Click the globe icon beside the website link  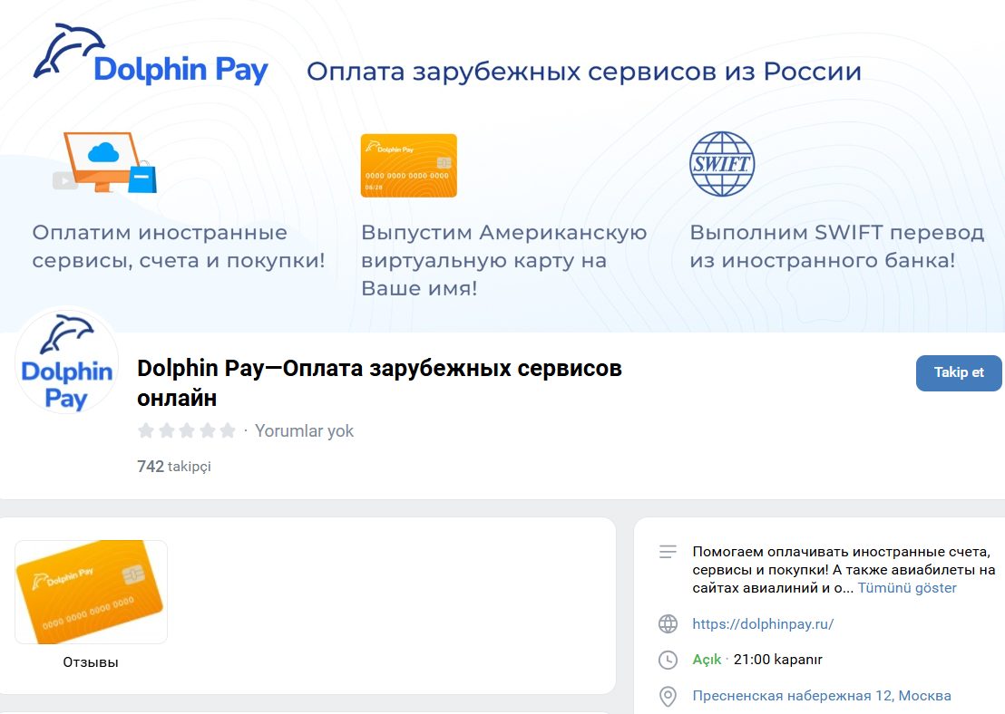(668, 623)
